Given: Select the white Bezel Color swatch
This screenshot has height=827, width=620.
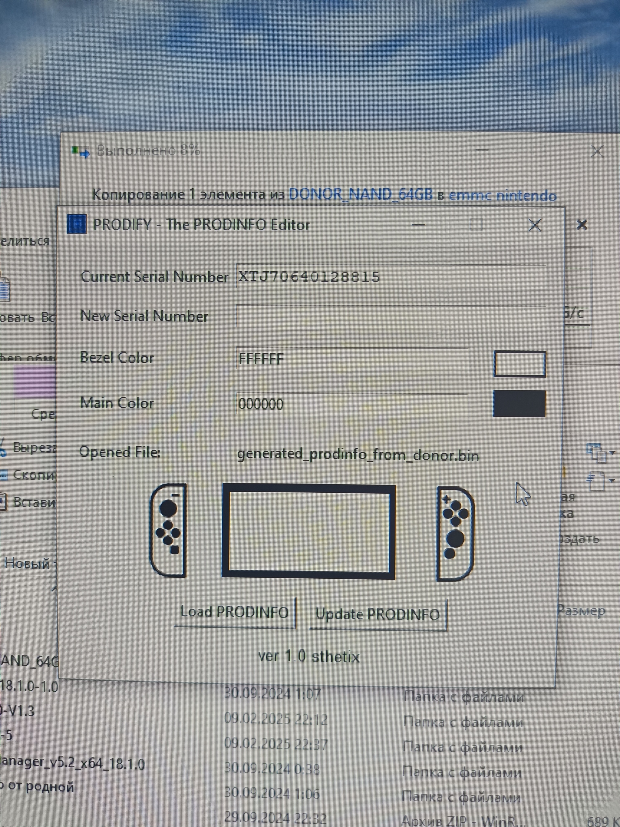Looking at the screenshot, I should pos(519,363).
